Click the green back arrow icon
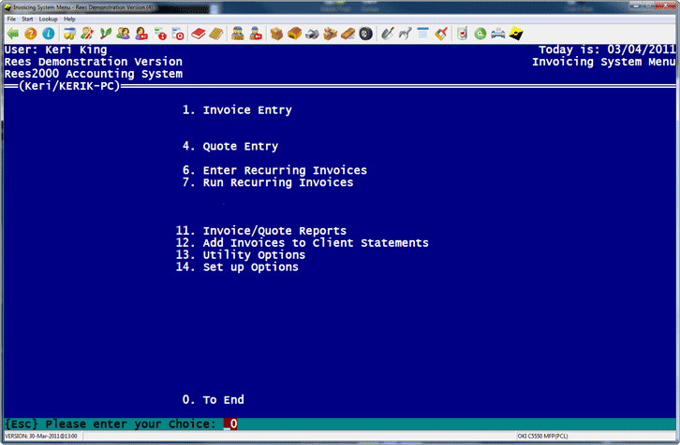680x445 pixels. [12, 34]
